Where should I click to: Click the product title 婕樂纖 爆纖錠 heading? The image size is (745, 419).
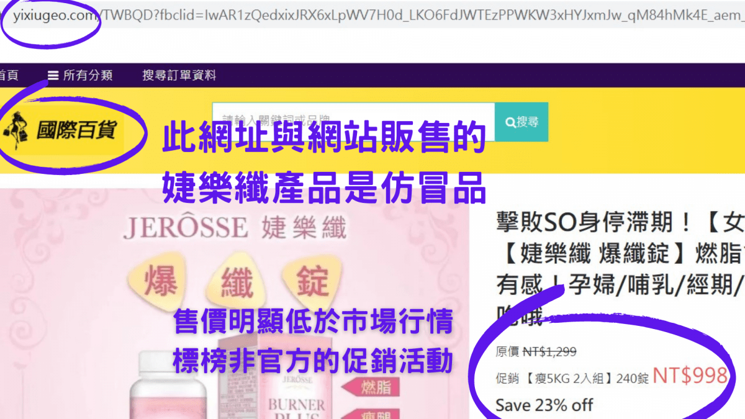tap(621, 254)
